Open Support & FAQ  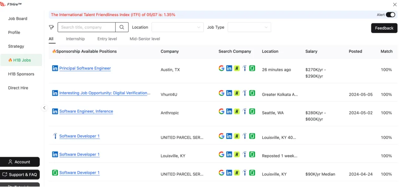pyautogui.click(x=20, y=174)
